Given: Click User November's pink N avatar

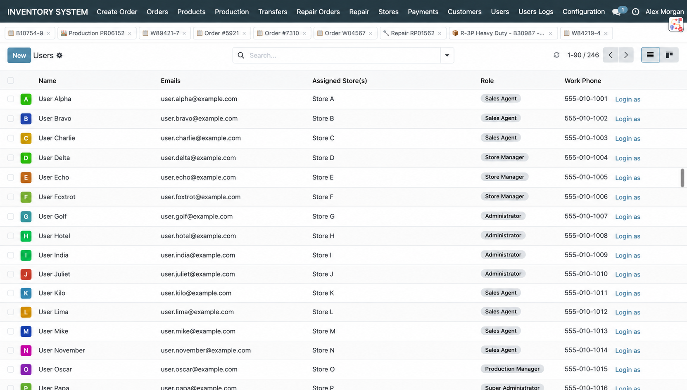Looking at the screenshot, I should (26, 350).
